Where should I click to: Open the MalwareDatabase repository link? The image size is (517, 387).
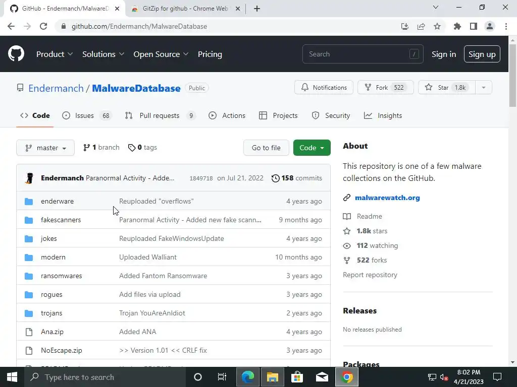coord(136,88)
